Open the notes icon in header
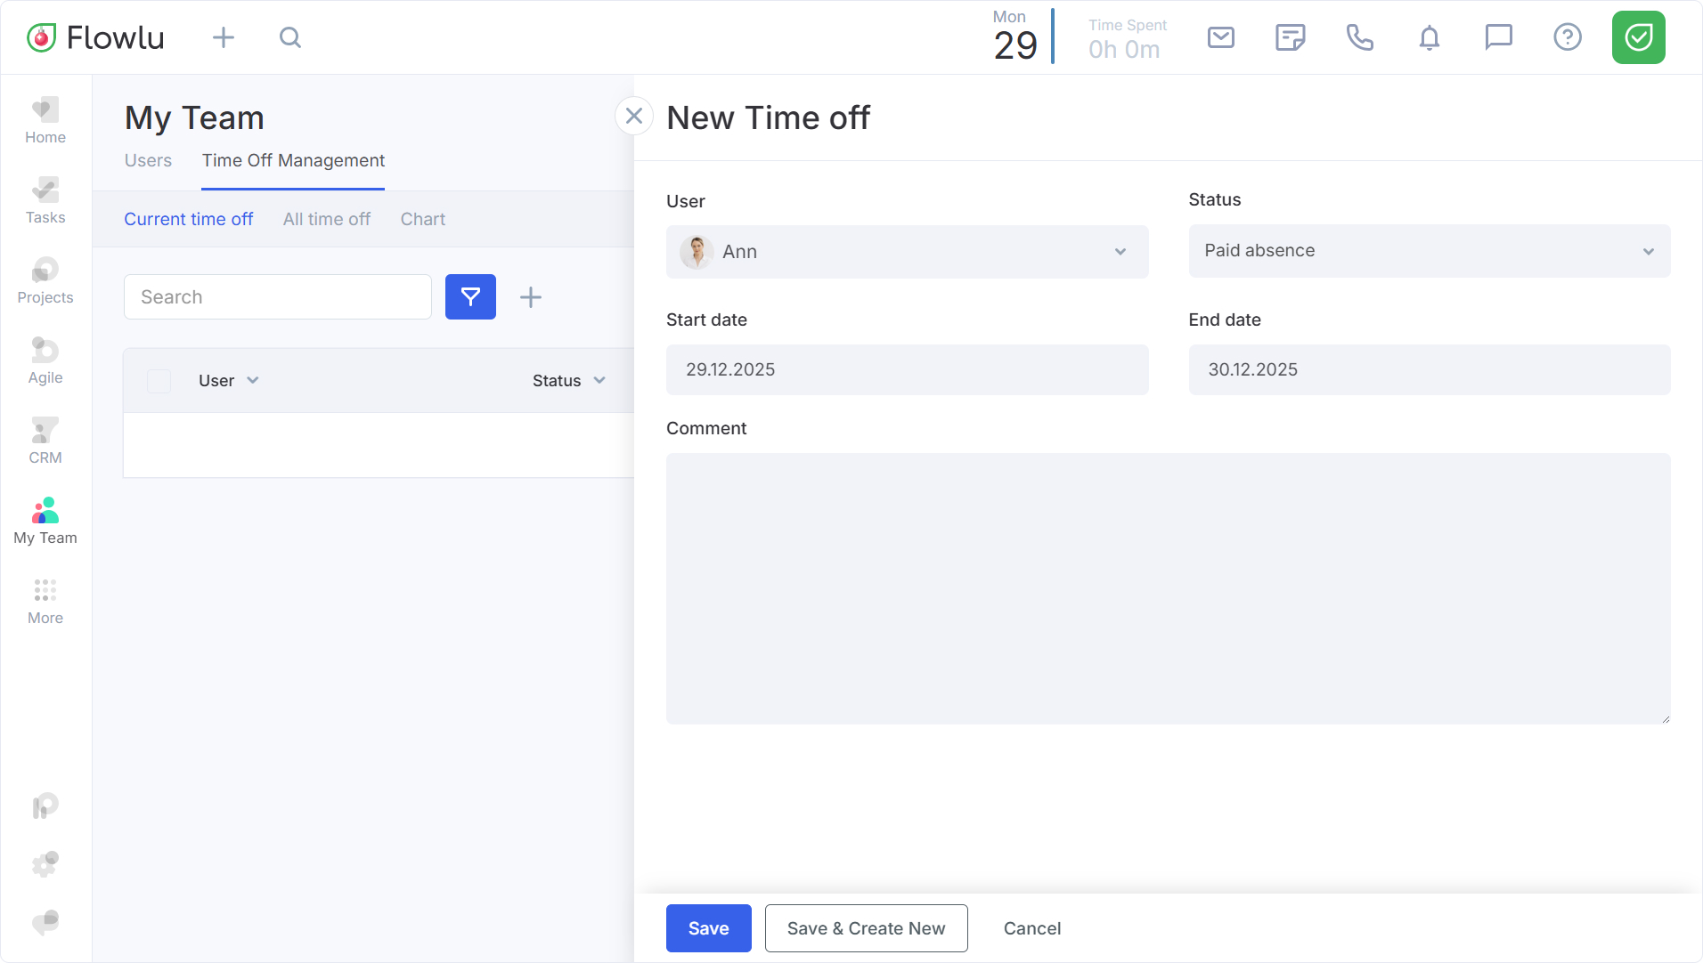Viewport: 1703px width, 963px height. (x=1290, y=37)
